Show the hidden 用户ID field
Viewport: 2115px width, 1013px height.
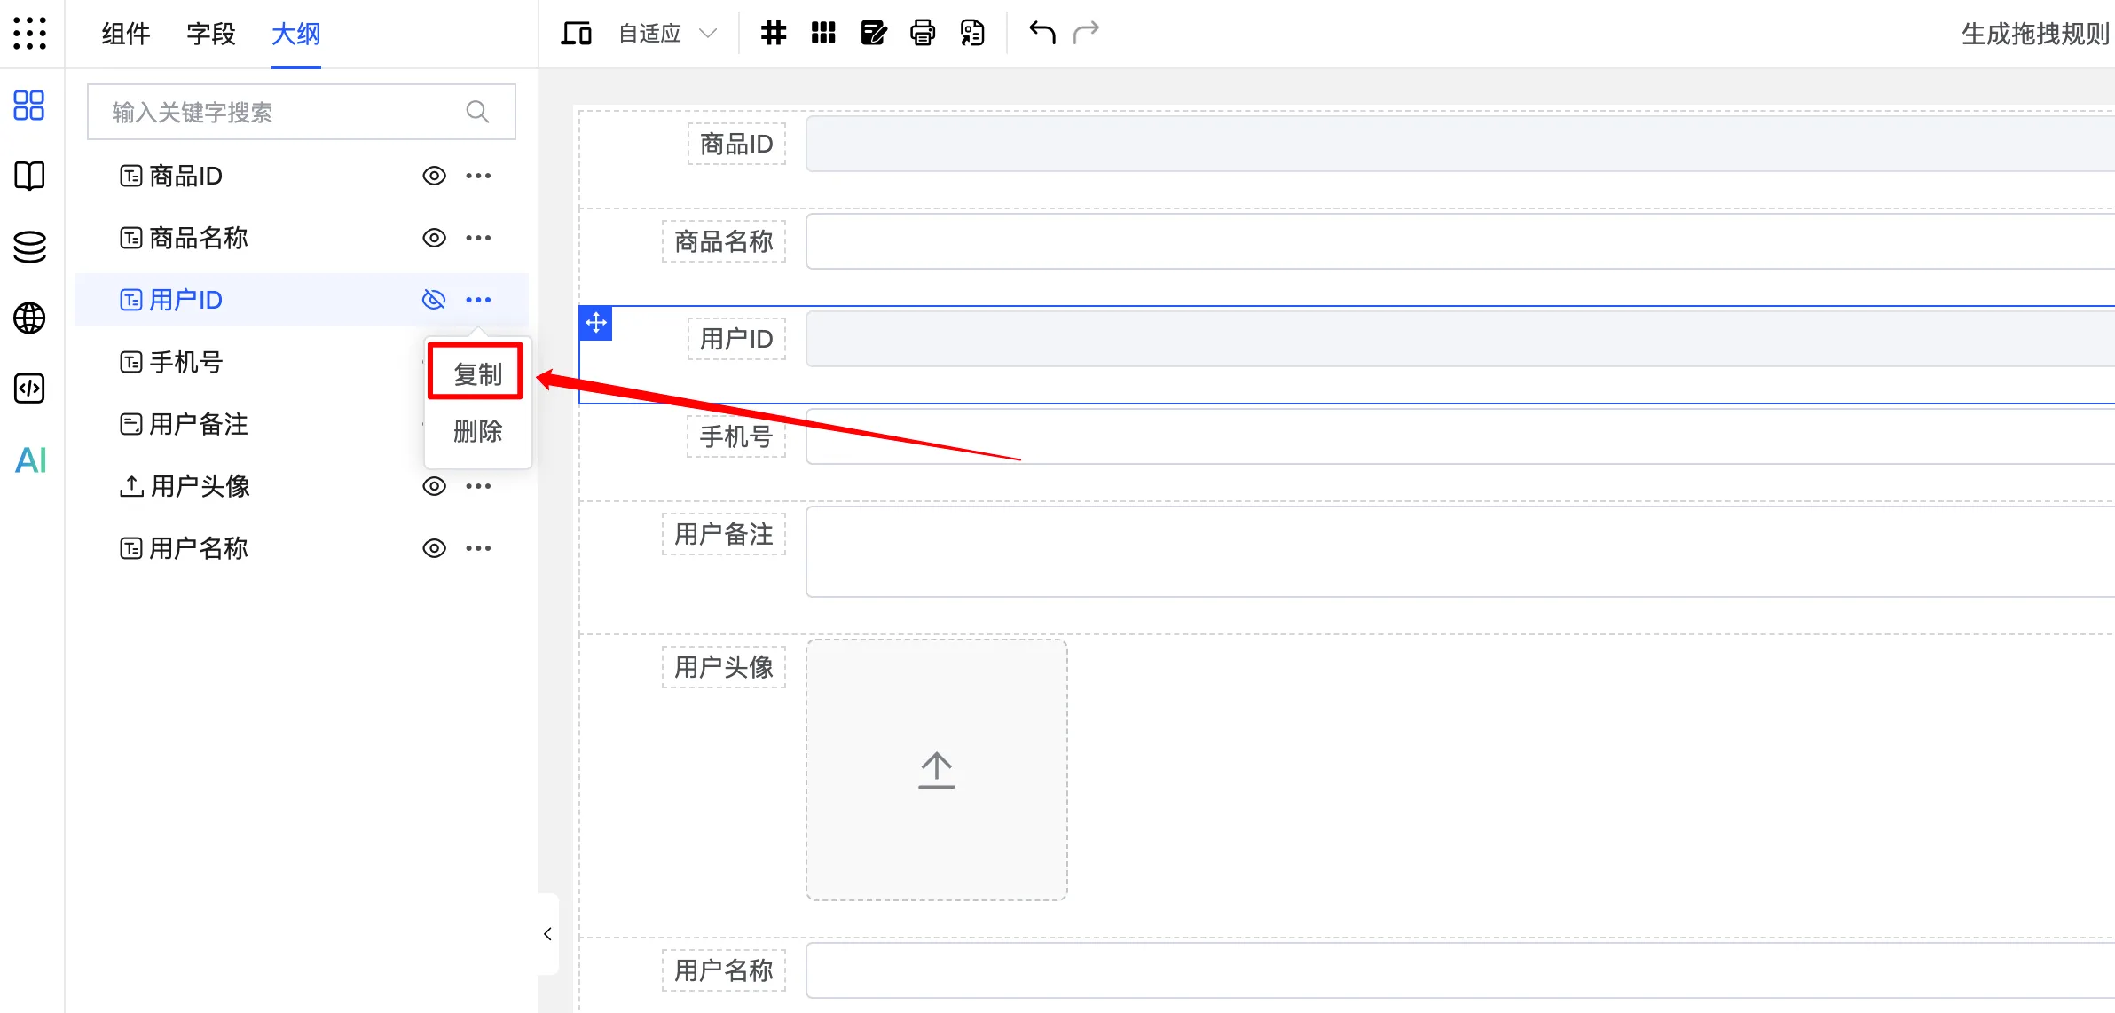434,299
